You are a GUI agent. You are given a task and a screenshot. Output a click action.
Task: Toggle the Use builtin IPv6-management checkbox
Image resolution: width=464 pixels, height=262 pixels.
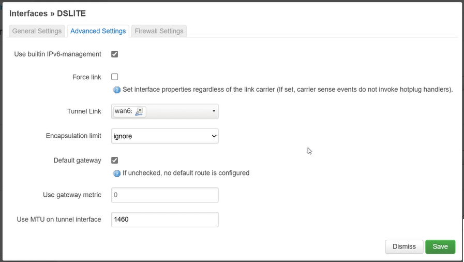(115, 54)
